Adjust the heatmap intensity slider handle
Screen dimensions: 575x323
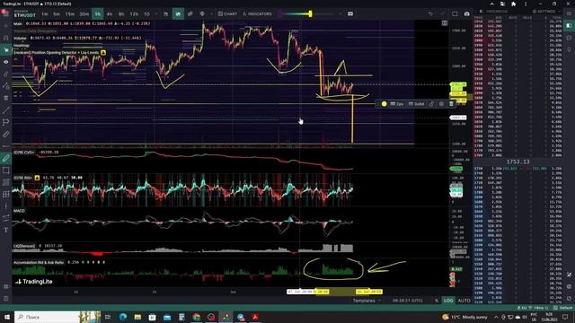tap(310, 14)
